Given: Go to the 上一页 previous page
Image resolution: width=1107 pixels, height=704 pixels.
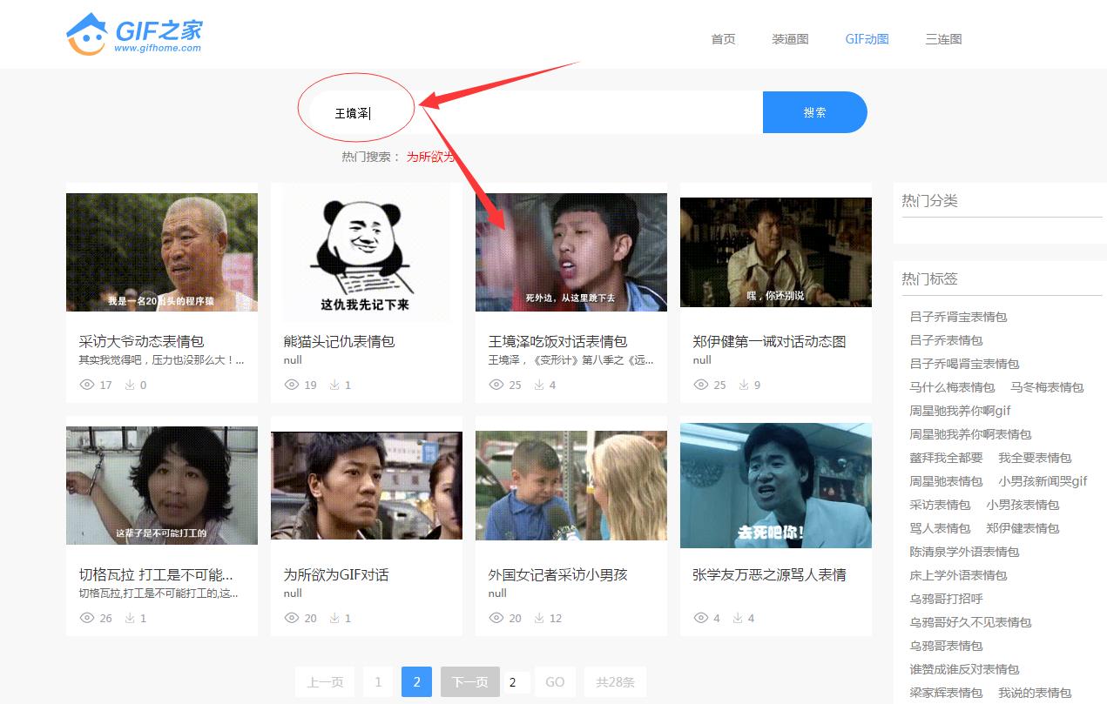Looking at the screenshot, I should click(324, 682).
